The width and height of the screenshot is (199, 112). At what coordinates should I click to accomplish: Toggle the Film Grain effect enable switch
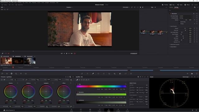pyautogui.click(x=170, y=14)
